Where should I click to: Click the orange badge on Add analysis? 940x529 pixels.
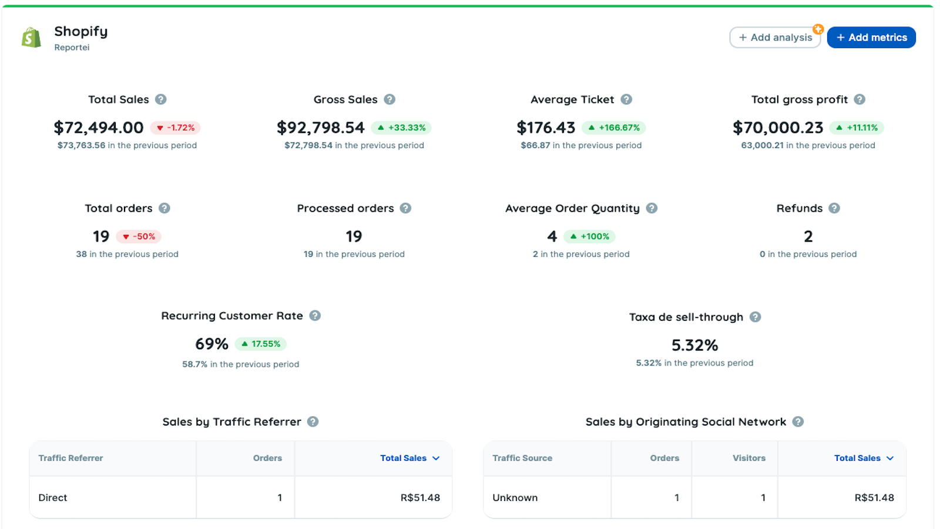pyautogui.click(x=818, y=28)
